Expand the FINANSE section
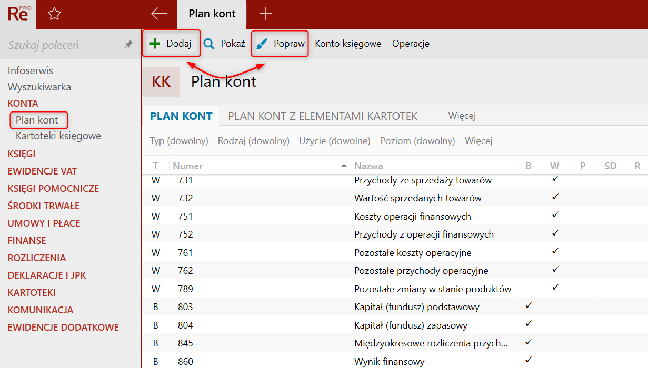 click(x=27, y=241)
